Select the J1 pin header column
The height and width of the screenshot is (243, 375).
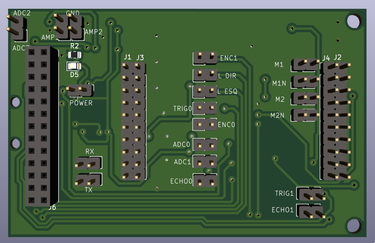[127, 121]
